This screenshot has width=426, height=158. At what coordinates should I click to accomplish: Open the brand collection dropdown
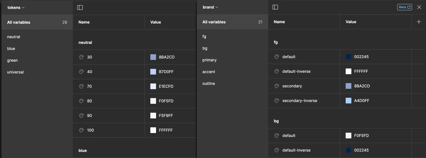210,7
